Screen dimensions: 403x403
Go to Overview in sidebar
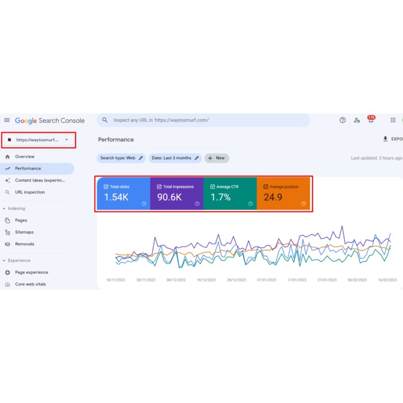coord(25,157)
